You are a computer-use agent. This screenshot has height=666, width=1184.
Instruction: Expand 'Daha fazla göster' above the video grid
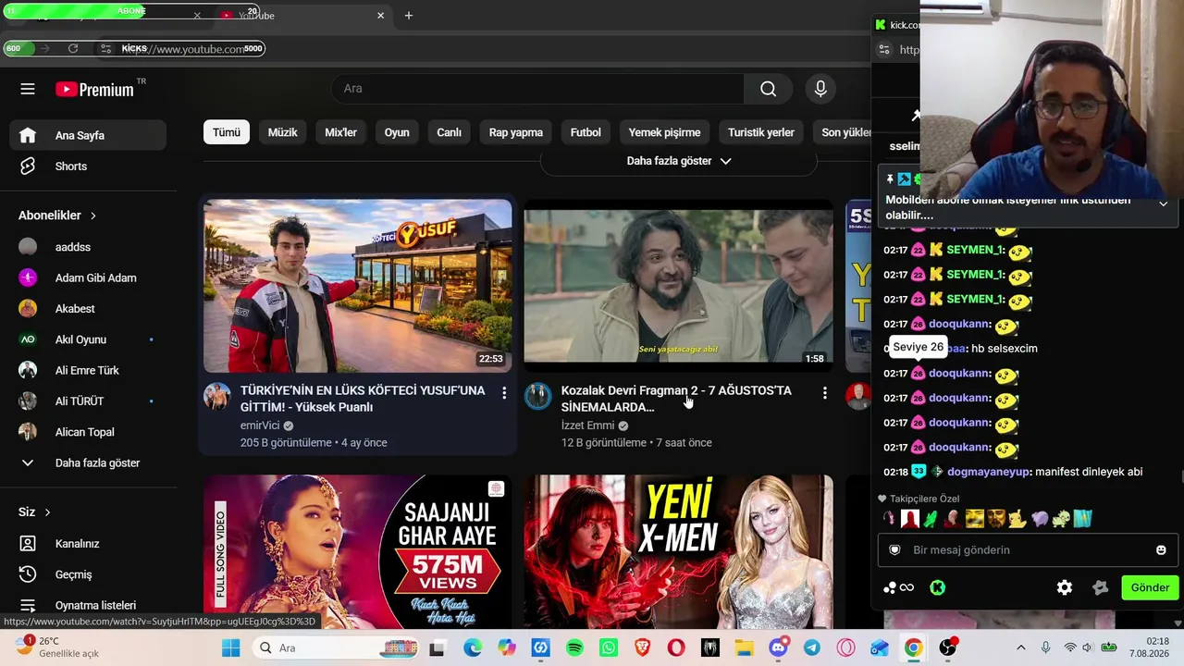coord(679,161)
